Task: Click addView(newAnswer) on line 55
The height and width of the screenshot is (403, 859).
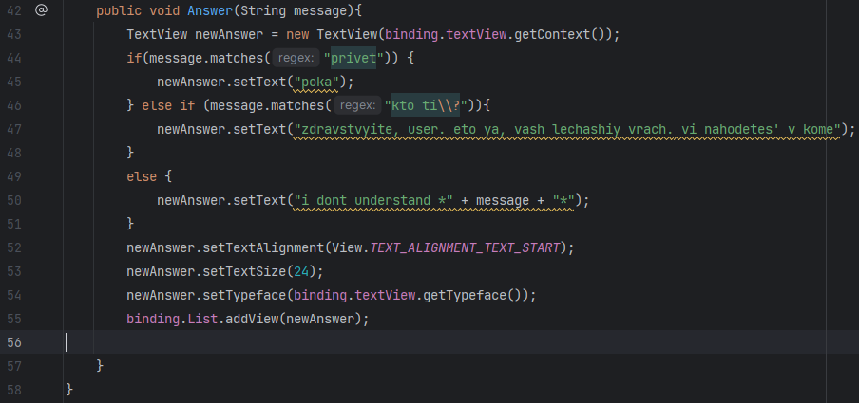Action: click(294, 319)
